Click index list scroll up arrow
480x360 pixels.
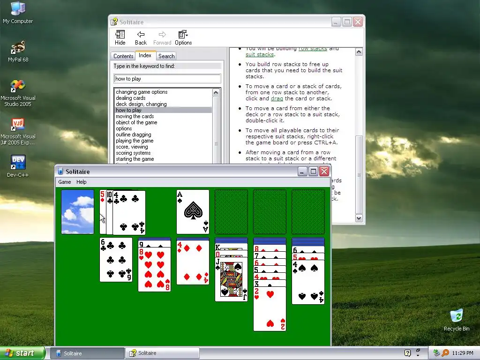pyautogui.click(x=216, y=92)
